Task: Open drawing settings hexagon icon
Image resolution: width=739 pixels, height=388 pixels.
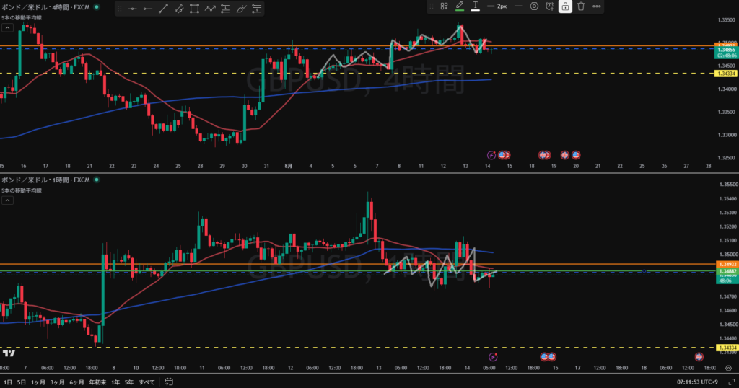Action: click(534, 6)
